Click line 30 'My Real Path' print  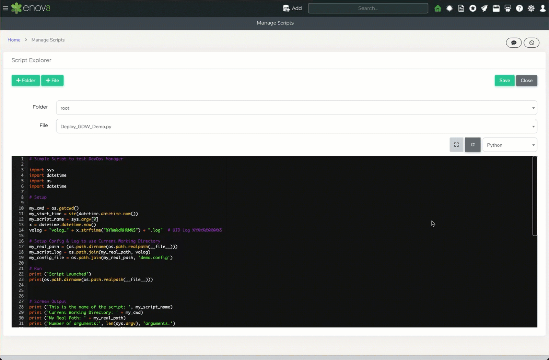click(x=78, y=318)
